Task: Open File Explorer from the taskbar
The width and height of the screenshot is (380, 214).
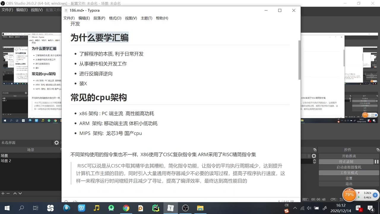Action: click(200, 208)
